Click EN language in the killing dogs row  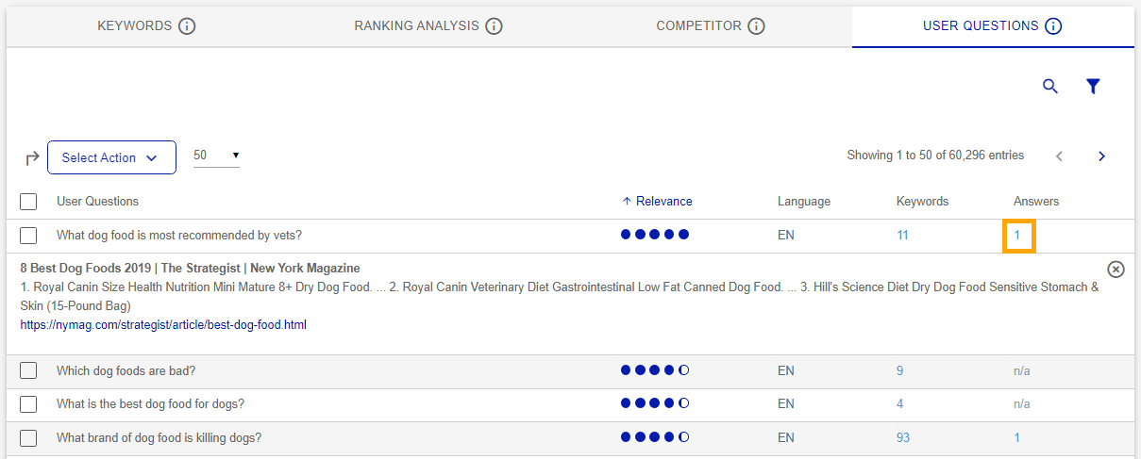(786, 438)
